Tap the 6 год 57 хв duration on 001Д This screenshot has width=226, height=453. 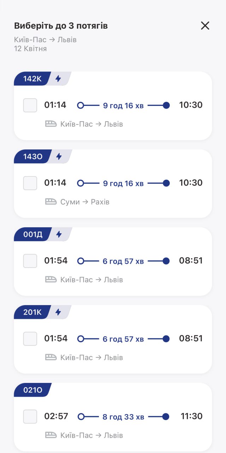pos(123,261)
